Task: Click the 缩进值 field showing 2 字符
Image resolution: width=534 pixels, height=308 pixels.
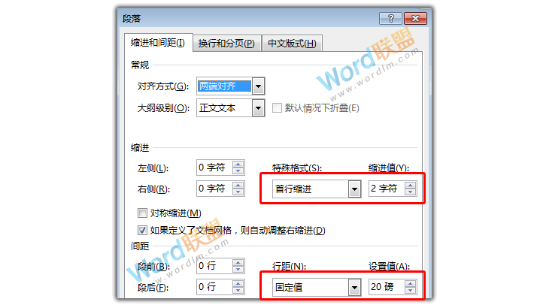Action: tap(387, 189)
